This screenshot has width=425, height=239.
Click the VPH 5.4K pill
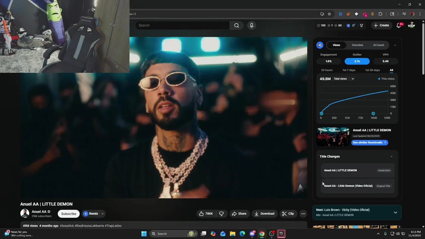[x=385, y=61]
